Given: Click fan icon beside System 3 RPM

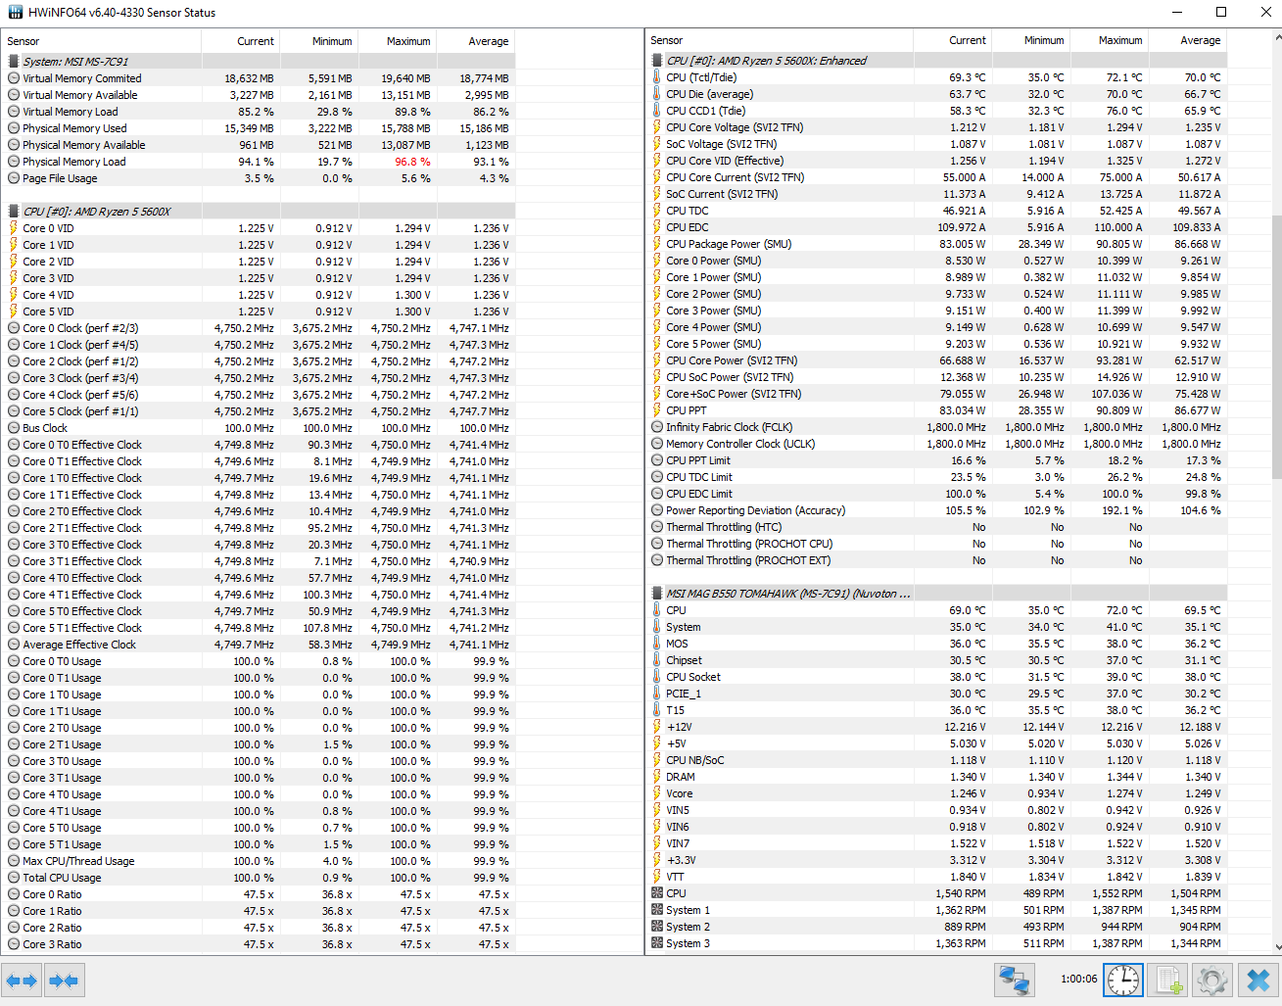Looking at the screenshot, I should 657,943.
